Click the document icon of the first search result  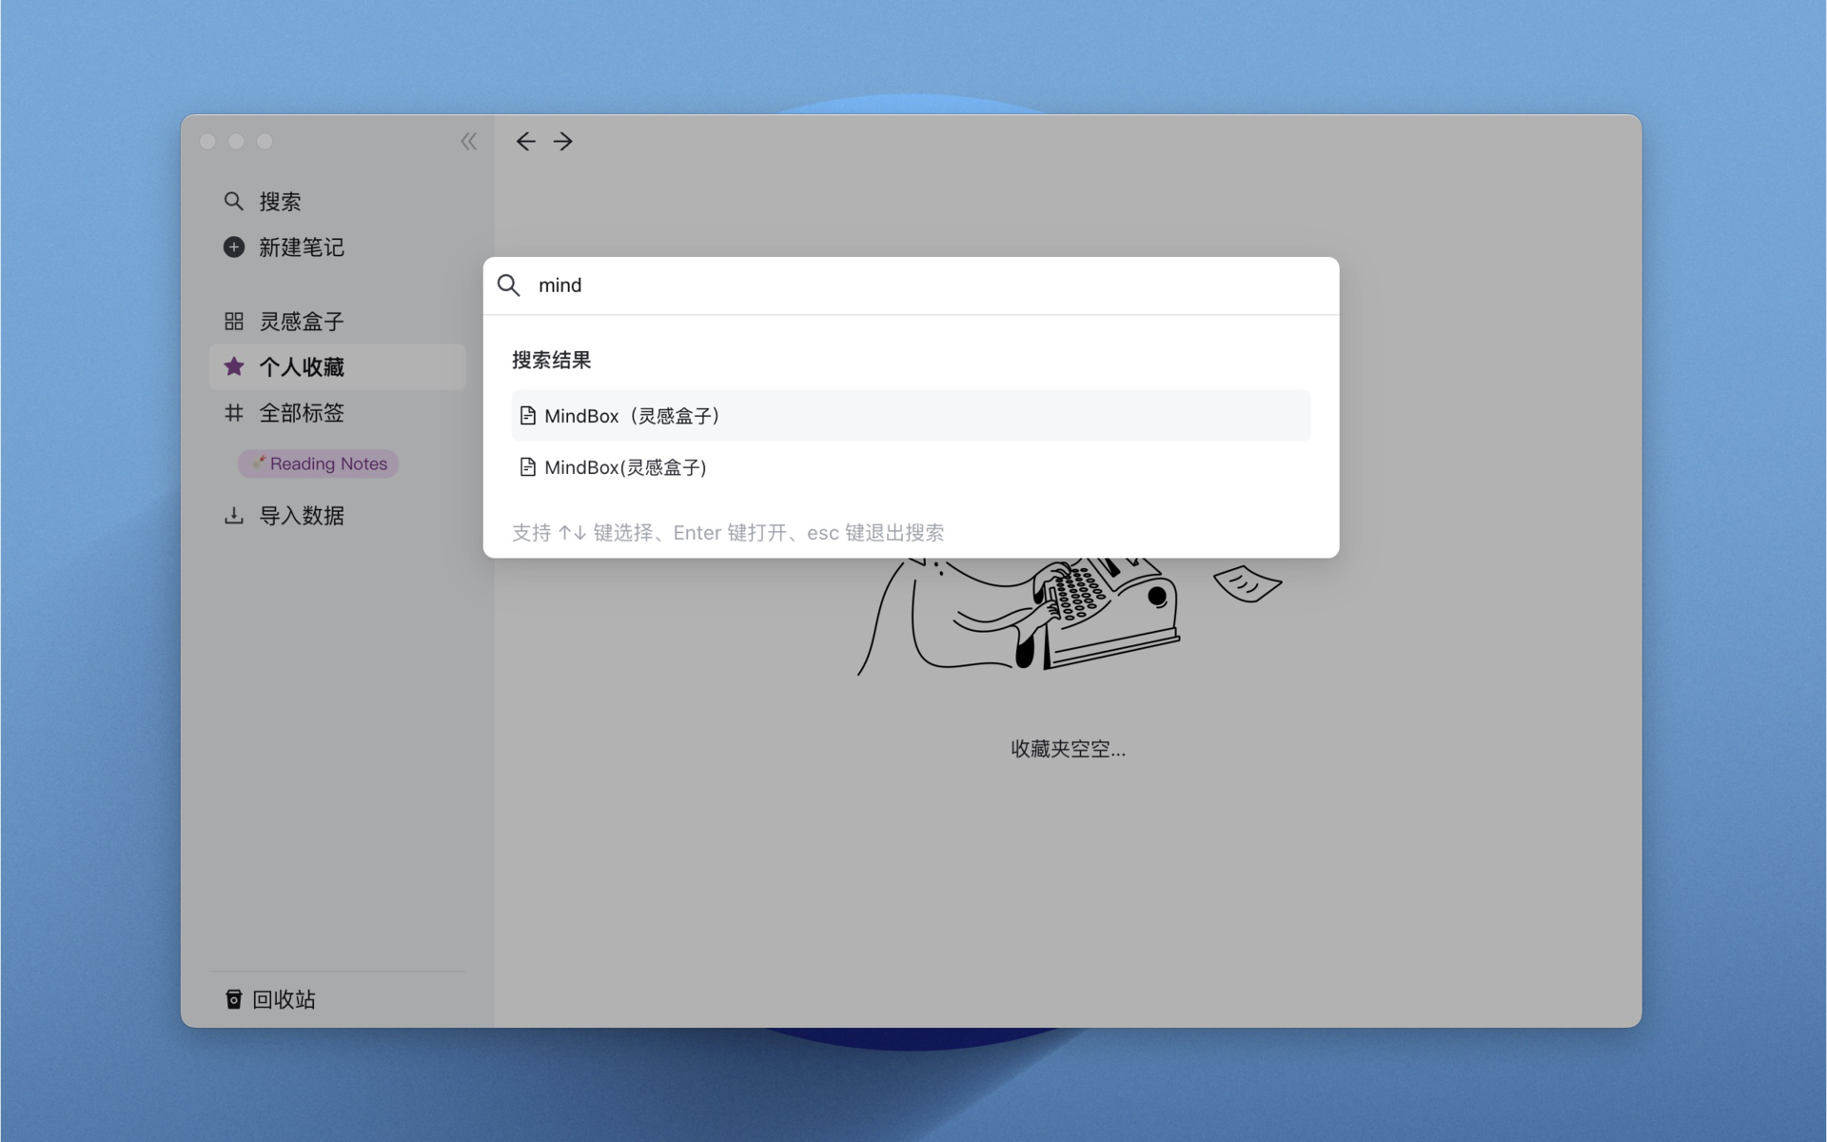pos(527,416)
